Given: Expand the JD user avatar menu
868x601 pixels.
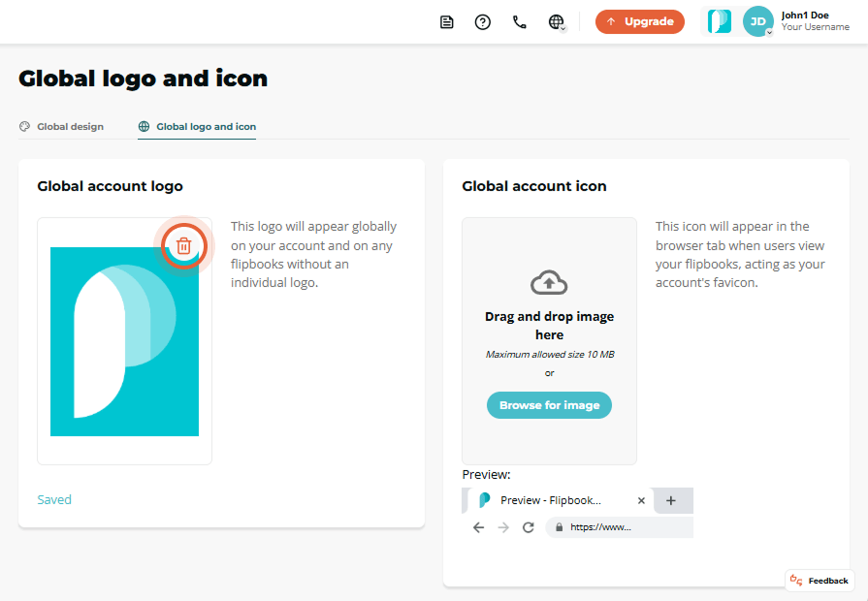Looking at the screenshot, I should 757,21.
